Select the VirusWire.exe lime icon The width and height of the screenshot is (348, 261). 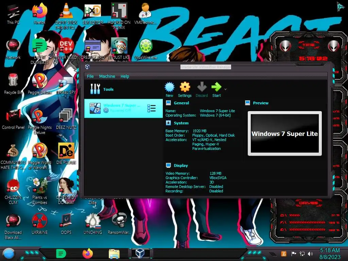[145, 46]
